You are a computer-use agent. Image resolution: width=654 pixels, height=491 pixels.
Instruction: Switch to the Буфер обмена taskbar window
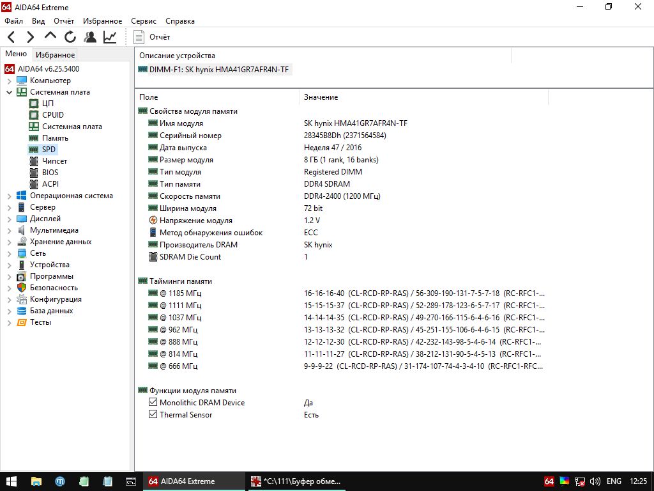pyautogui.click(x=297, y=481)
